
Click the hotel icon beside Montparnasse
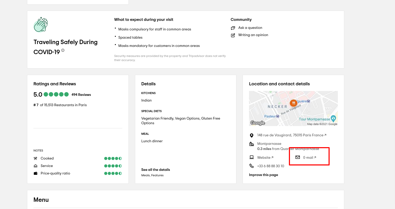click(252, 144)
